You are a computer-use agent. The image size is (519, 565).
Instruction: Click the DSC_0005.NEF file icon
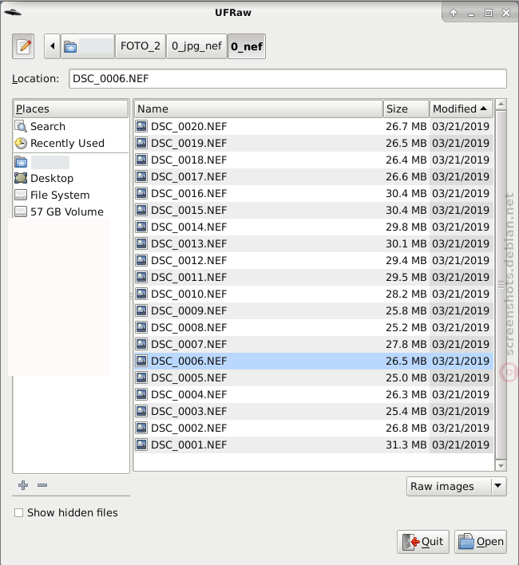tap(141, 377)
